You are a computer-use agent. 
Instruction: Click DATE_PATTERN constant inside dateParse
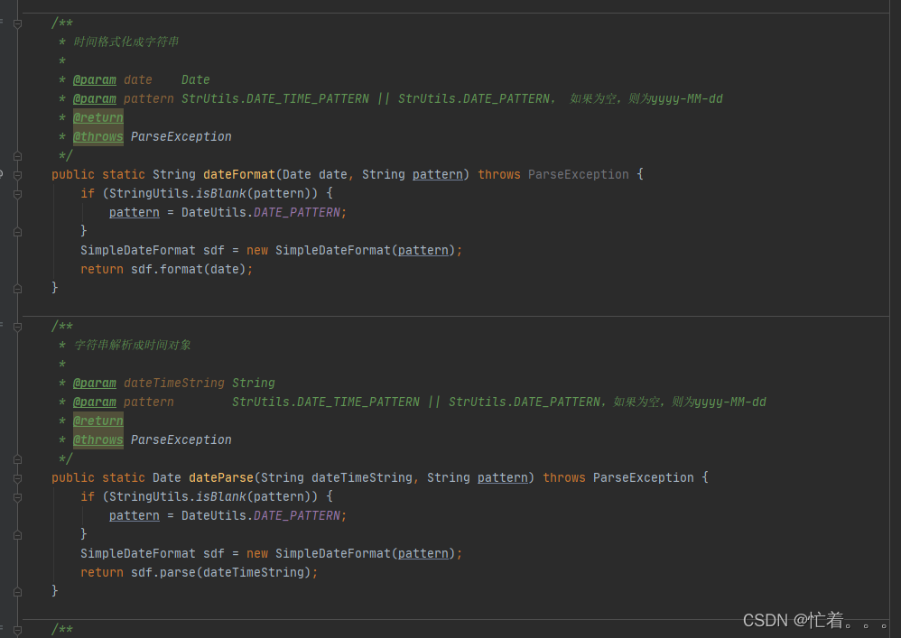pos(297,515)
